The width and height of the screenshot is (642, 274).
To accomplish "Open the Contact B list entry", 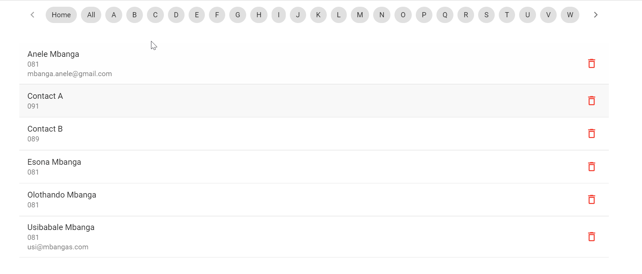I will (x=45, y=129).
